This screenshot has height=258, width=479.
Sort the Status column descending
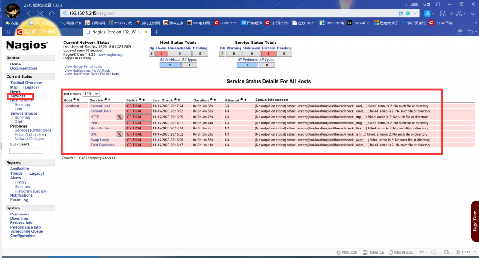tap(144, 100)
